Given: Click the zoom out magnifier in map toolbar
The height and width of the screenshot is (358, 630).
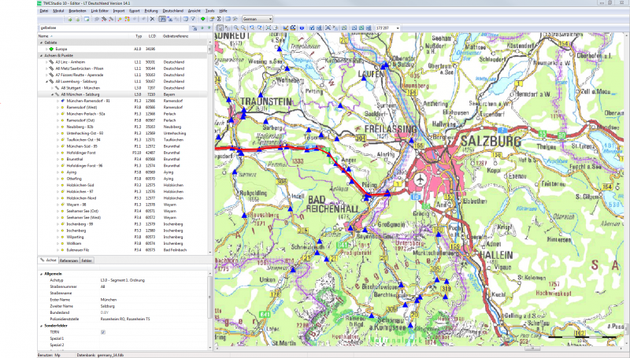Looking at the screenshot, I should pos(243,28).
